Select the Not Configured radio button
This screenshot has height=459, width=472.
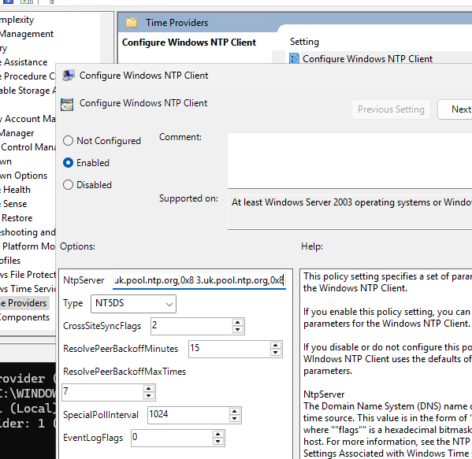(x=68, y=140)
